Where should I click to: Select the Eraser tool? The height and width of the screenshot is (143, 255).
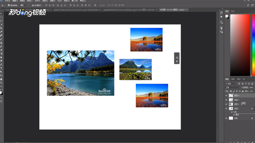tap(1, 50)
